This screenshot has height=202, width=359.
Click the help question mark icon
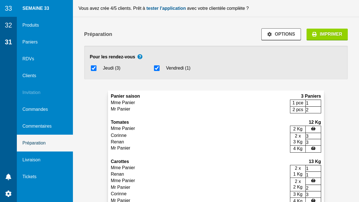[140, 57]
